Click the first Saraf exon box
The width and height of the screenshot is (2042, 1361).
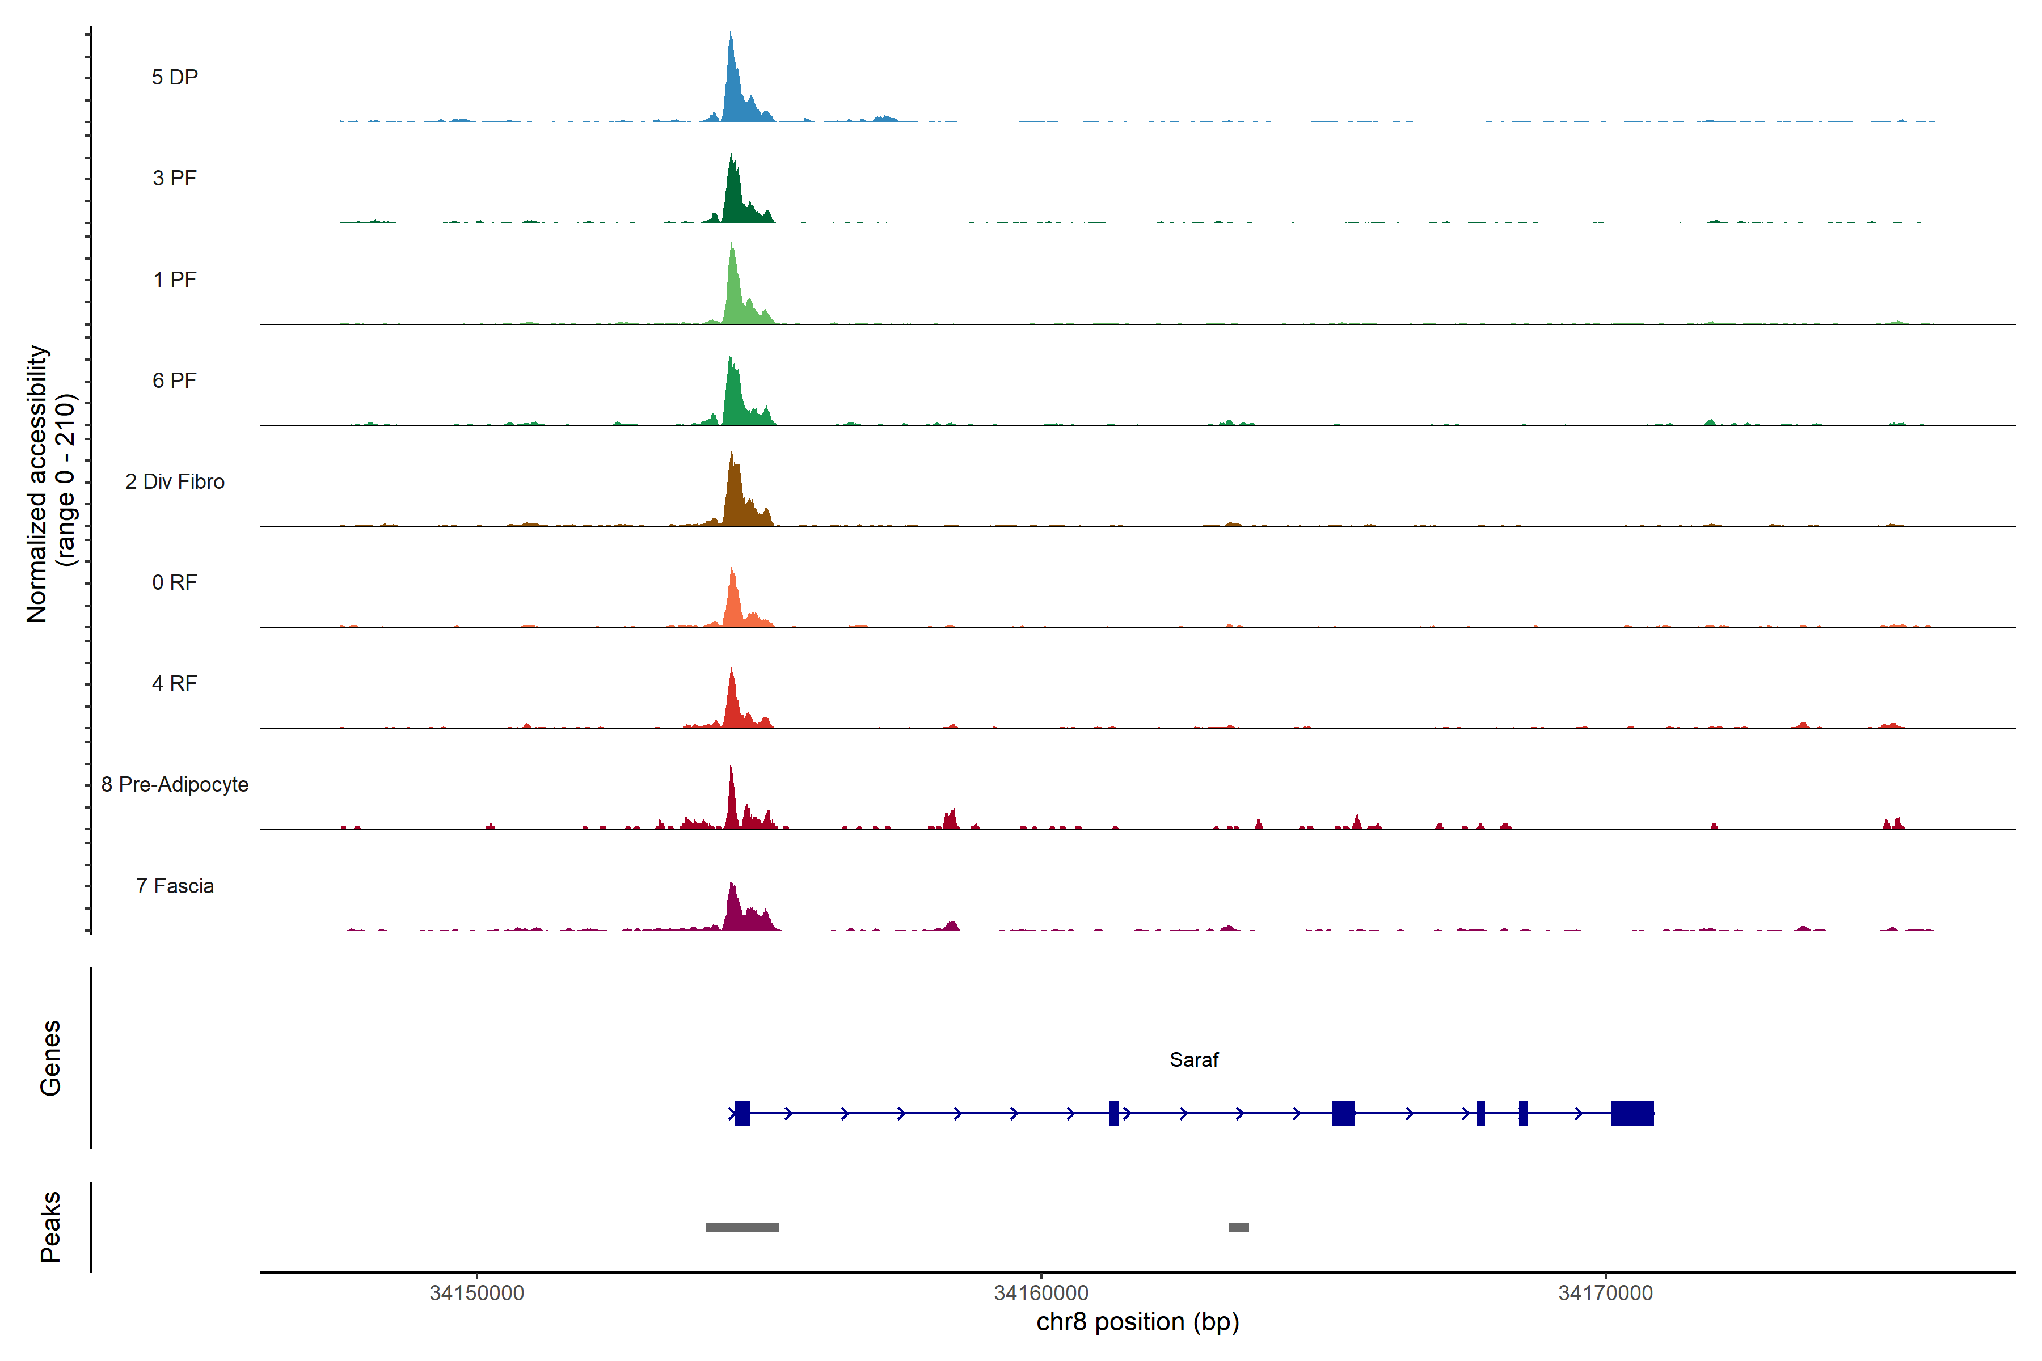point(741,1113)
